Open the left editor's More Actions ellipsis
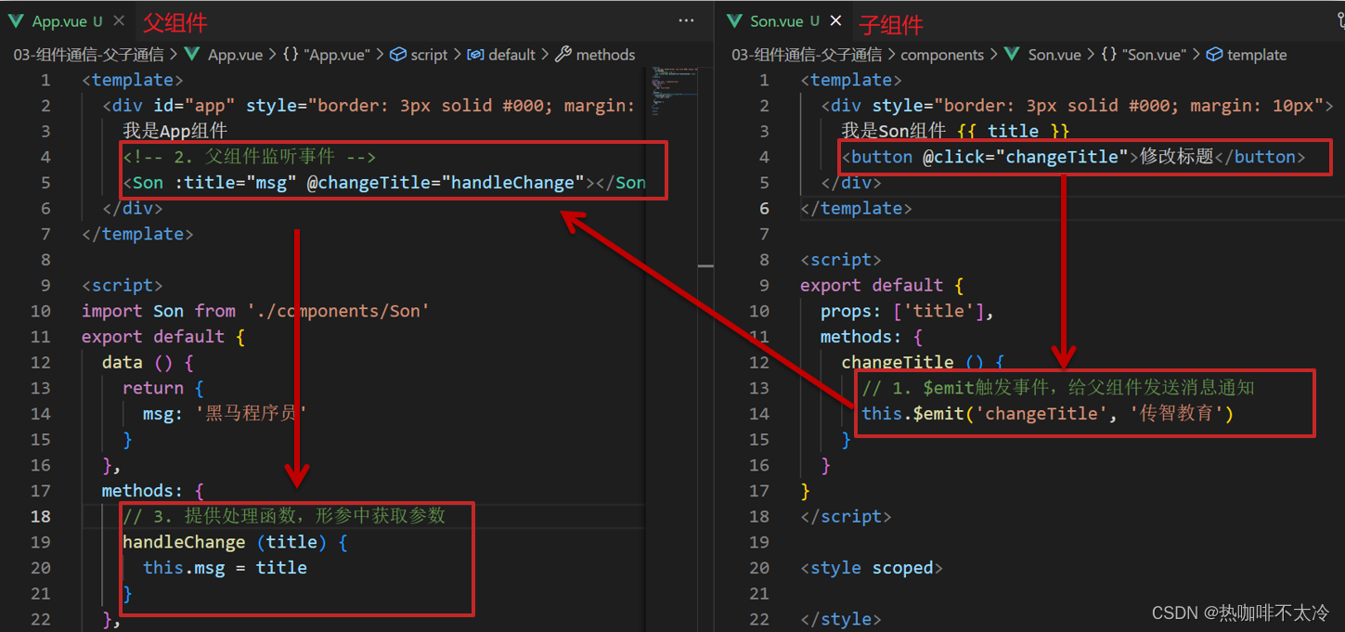 (x=686, y=20)
